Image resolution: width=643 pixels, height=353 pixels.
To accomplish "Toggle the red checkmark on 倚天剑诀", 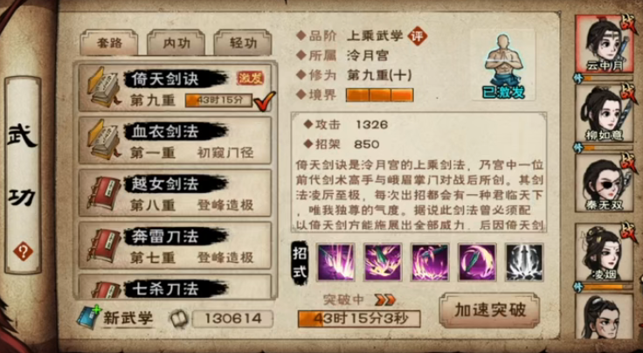I will point(264,100).
